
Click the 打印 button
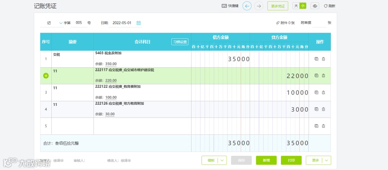[291, 160]
